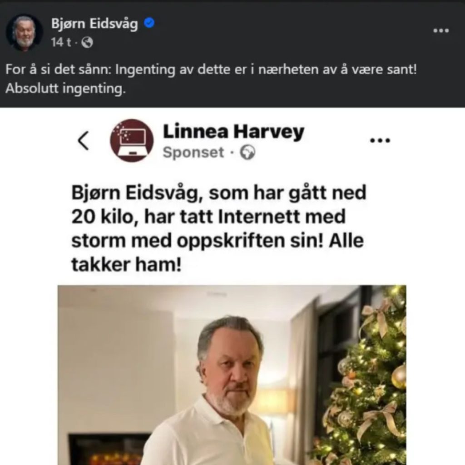
Task: Click the blue verified badge
Action: pos(149,23)
